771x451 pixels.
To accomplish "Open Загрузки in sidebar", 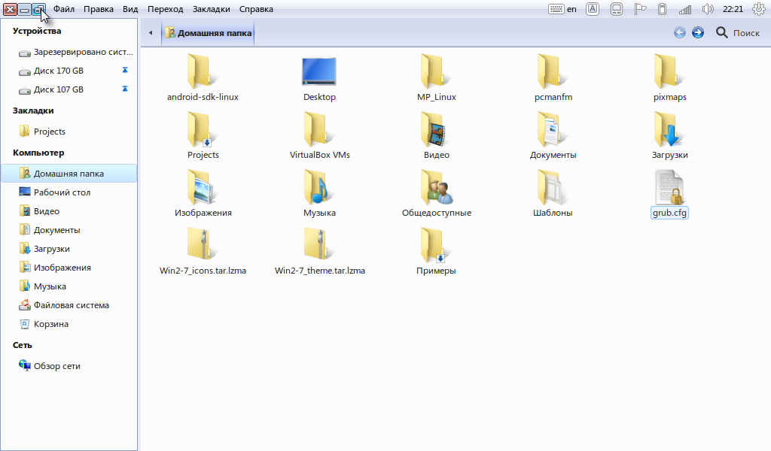I will coord(69,249).
